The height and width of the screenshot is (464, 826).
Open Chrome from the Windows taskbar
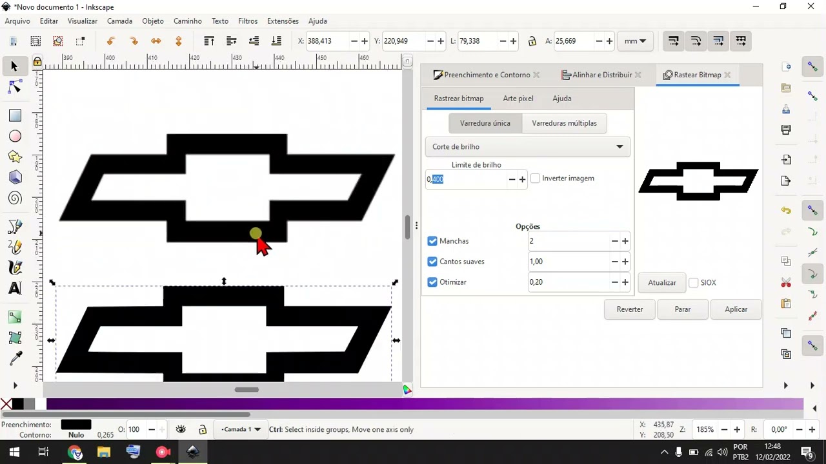pos(75,452)
